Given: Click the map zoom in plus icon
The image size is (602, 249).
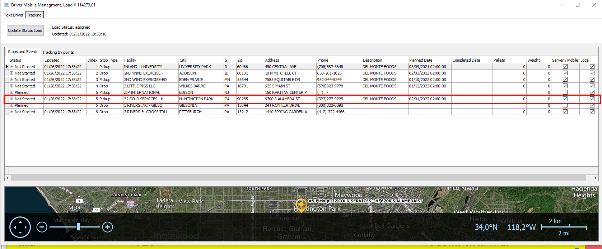Looking at the screenshot, I should 108,227.
